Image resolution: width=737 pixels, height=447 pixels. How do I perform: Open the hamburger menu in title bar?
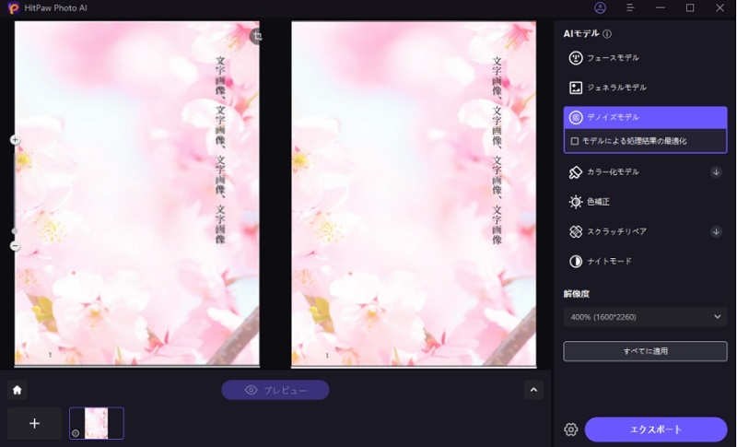[x=630, y=8]
